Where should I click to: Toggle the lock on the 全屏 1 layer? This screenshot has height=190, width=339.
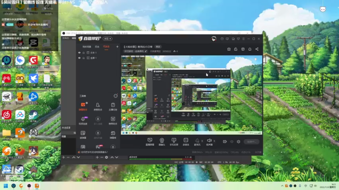(x=83, y=58)
